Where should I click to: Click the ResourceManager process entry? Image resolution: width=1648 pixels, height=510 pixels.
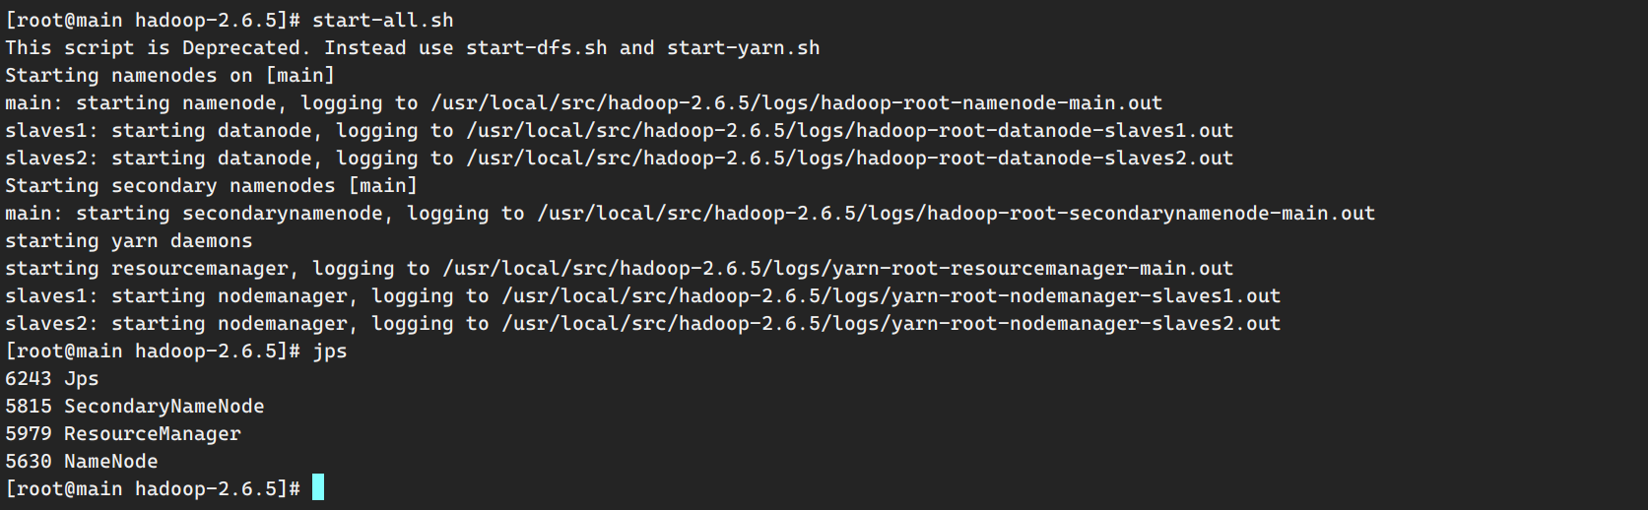(123, 433)
